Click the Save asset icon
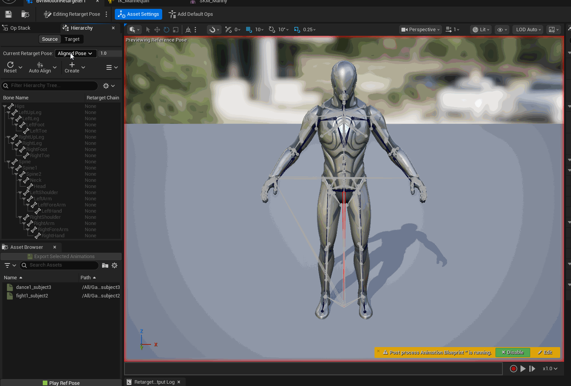 (8, 14)
